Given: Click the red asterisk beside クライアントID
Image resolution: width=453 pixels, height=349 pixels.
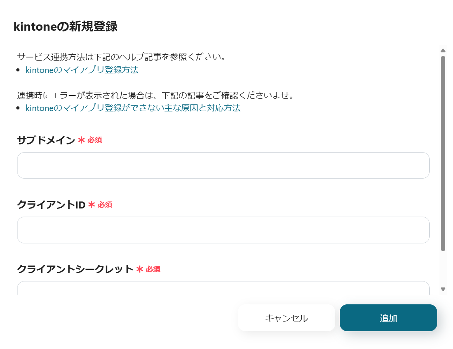Looking at the screenshot, I should click(x=91, y=205).
